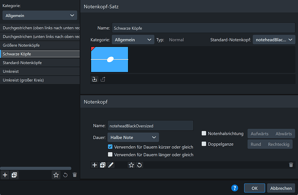Edit the notehead with the pencil icon
The height and width of the screenshot is (195, 298).
[x=111, y=165]
